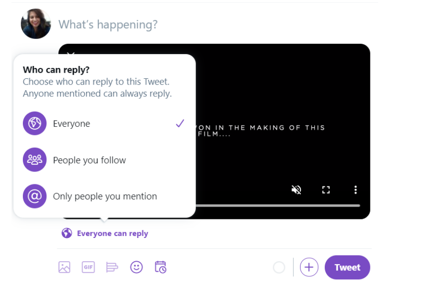The height and width of the screenshot is (285, 428).
Task: Click the Everyone can reply link
Action: (x=112, y=233)
